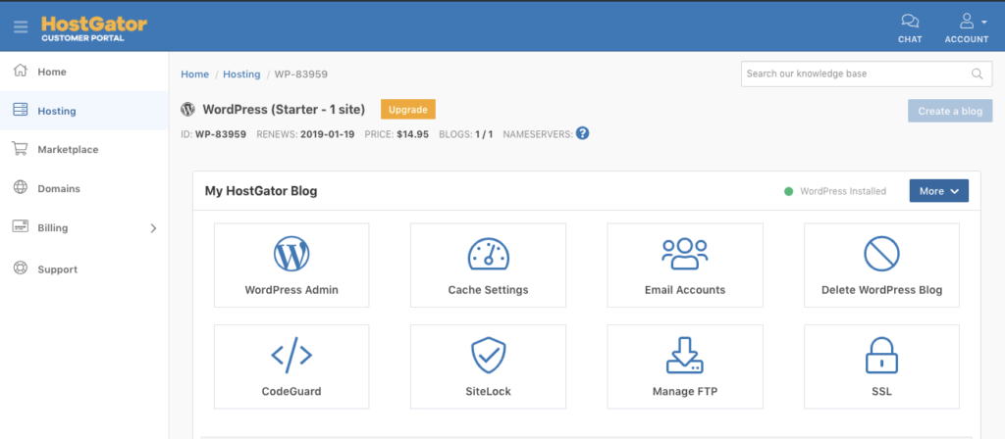The width and height of the screenshot is (1005, 439).
Task: Click the orange Upgrade button
Action: (x=407, y=110)
